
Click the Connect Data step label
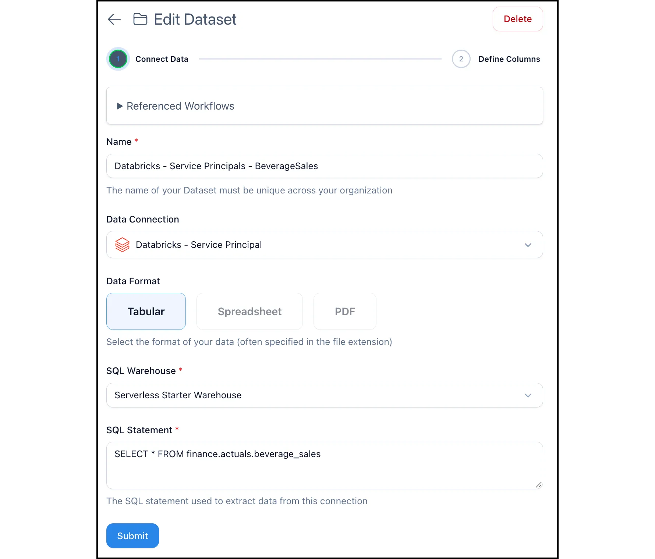pos(162,59)
